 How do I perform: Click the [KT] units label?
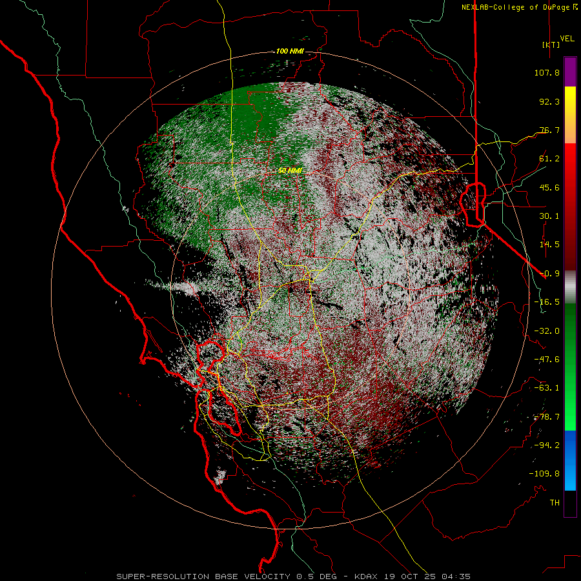(x=551, y=45)
